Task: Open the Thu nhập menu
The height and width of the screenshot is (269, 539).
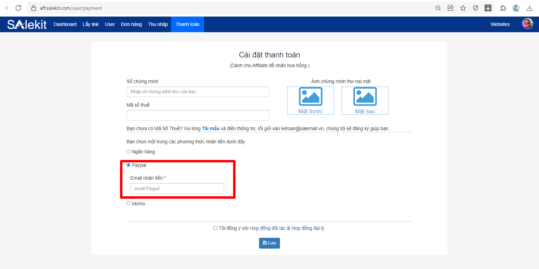Action: (x=158, y=24)
